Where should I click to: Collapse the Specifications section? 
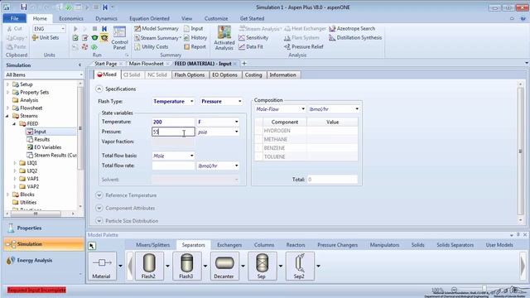pos(99,89)
